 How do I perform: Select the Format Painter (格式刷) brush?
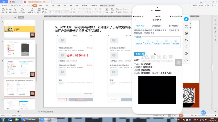15,9
